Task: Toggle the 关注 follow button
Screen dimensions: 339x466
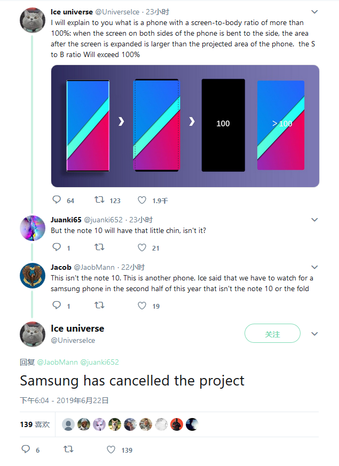Action: coord(272,334)
